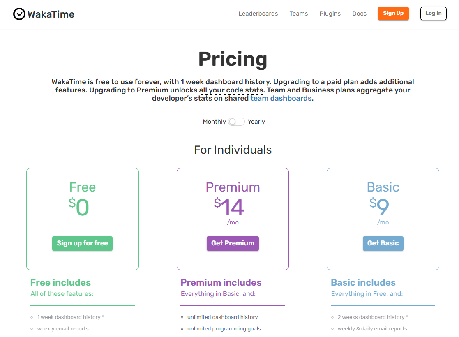Click the Log In button
The width and height of the screenshot is (459, 337).
[x=433, y=14]
